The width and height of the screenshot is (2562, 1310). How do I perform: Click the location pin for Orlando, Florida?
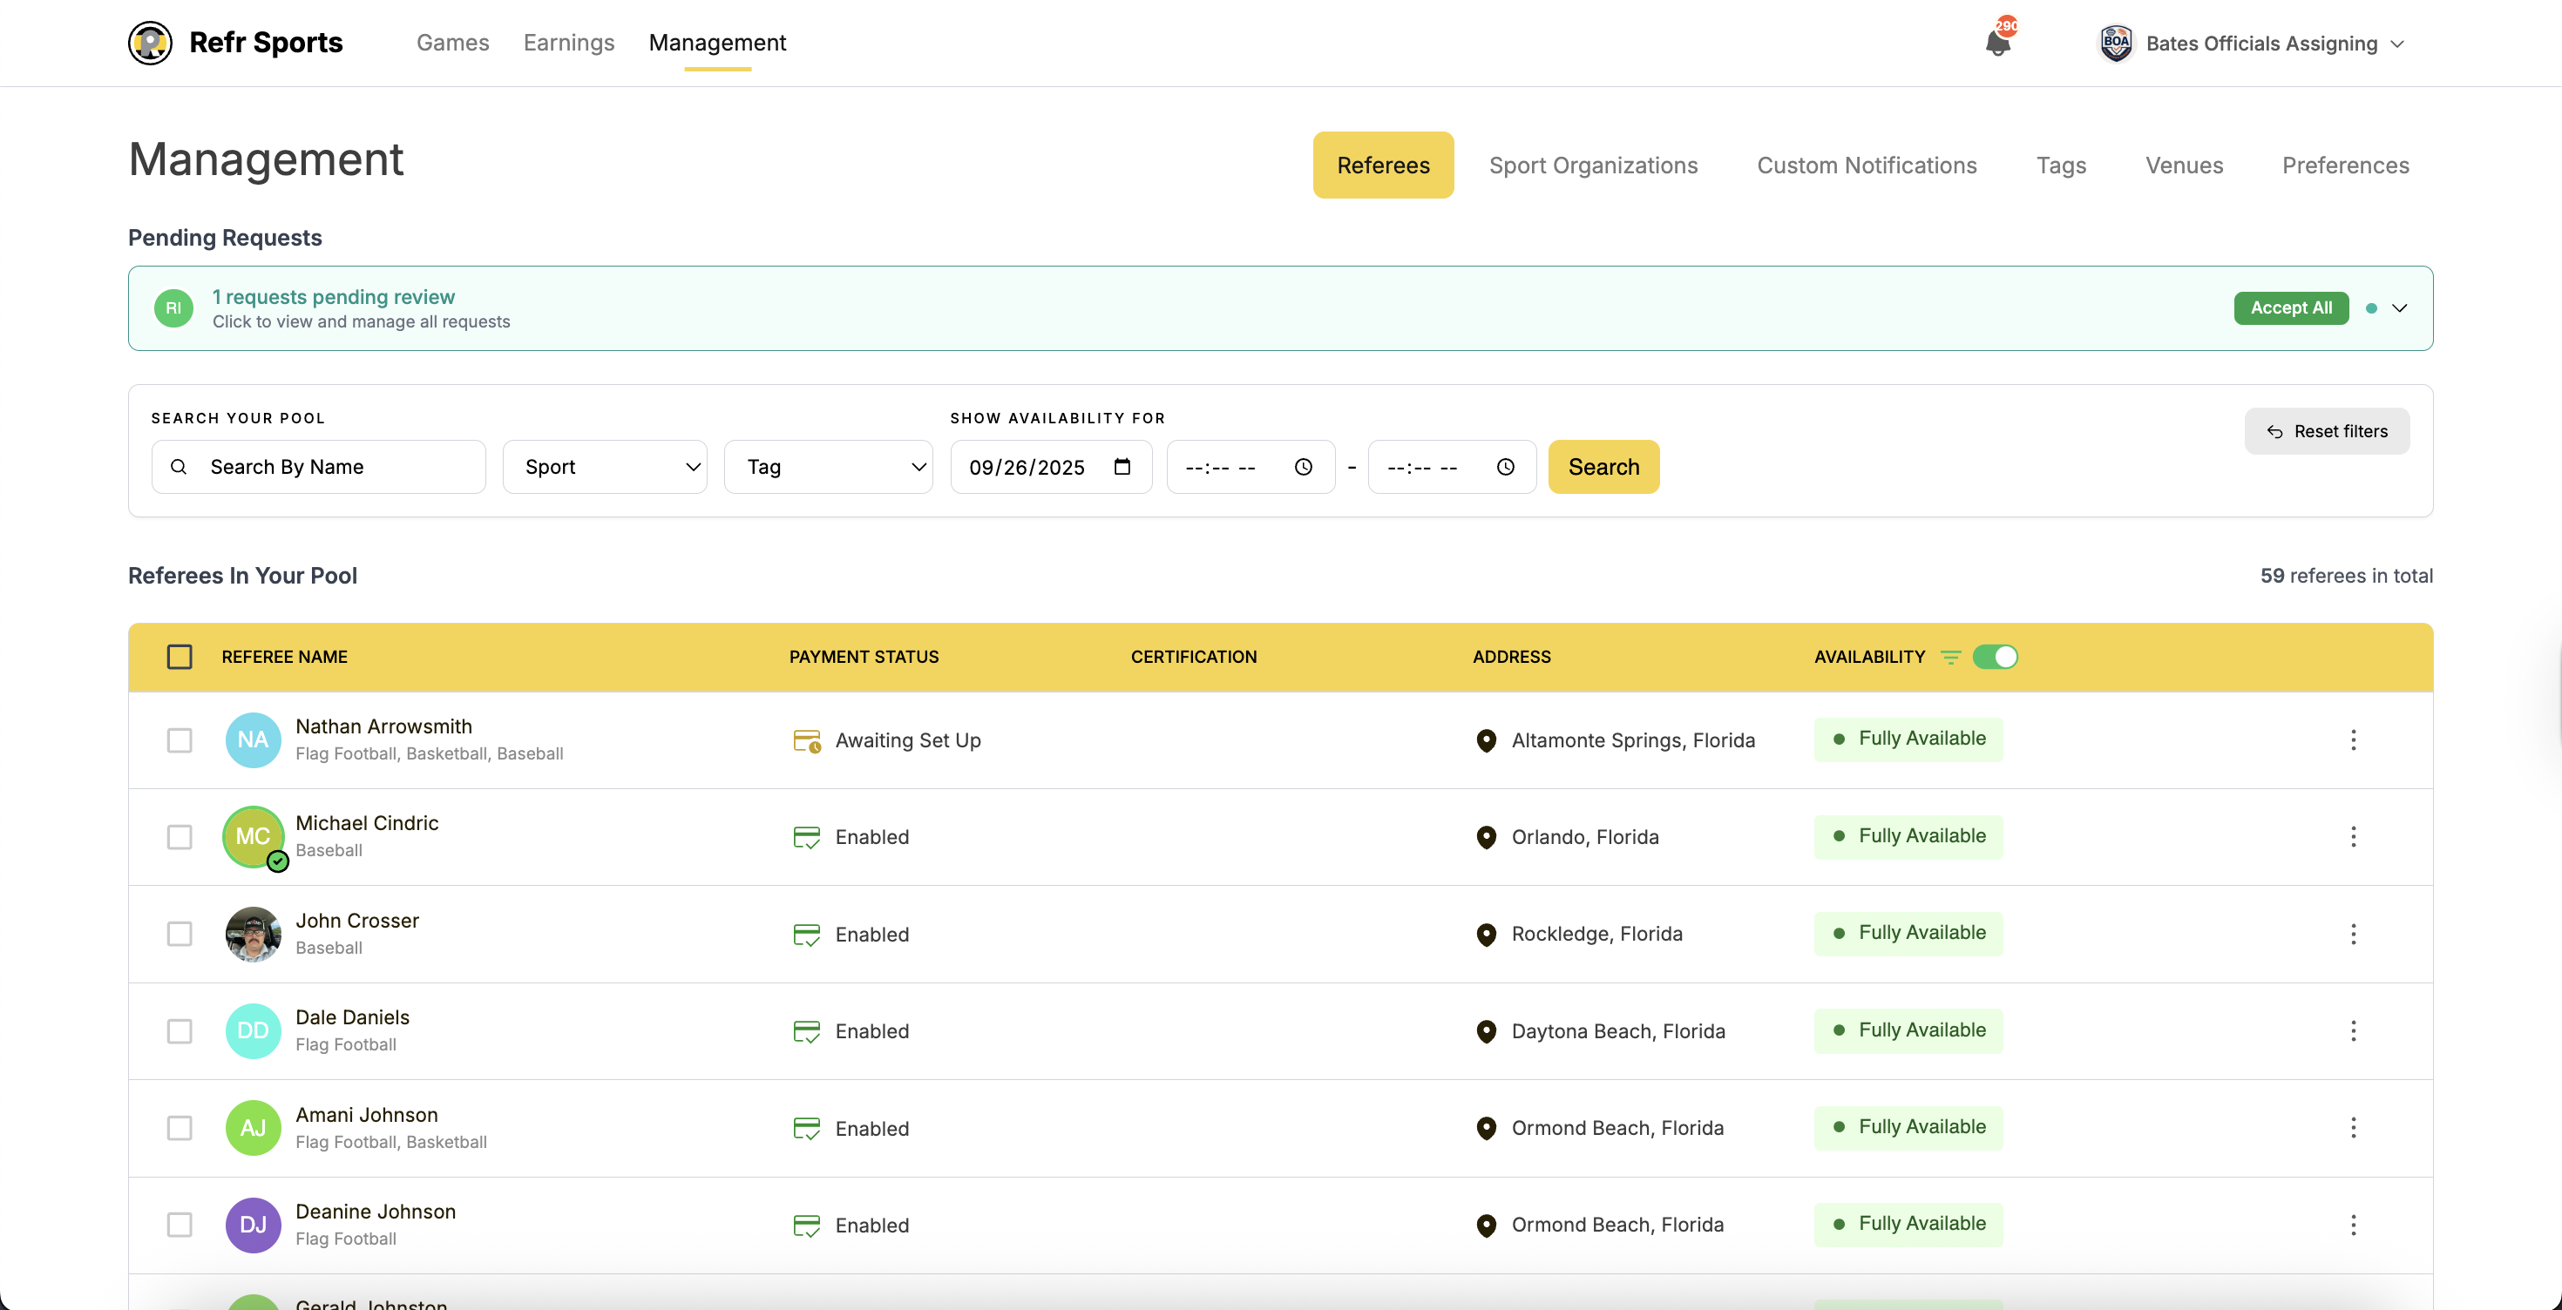point(1486,837)
